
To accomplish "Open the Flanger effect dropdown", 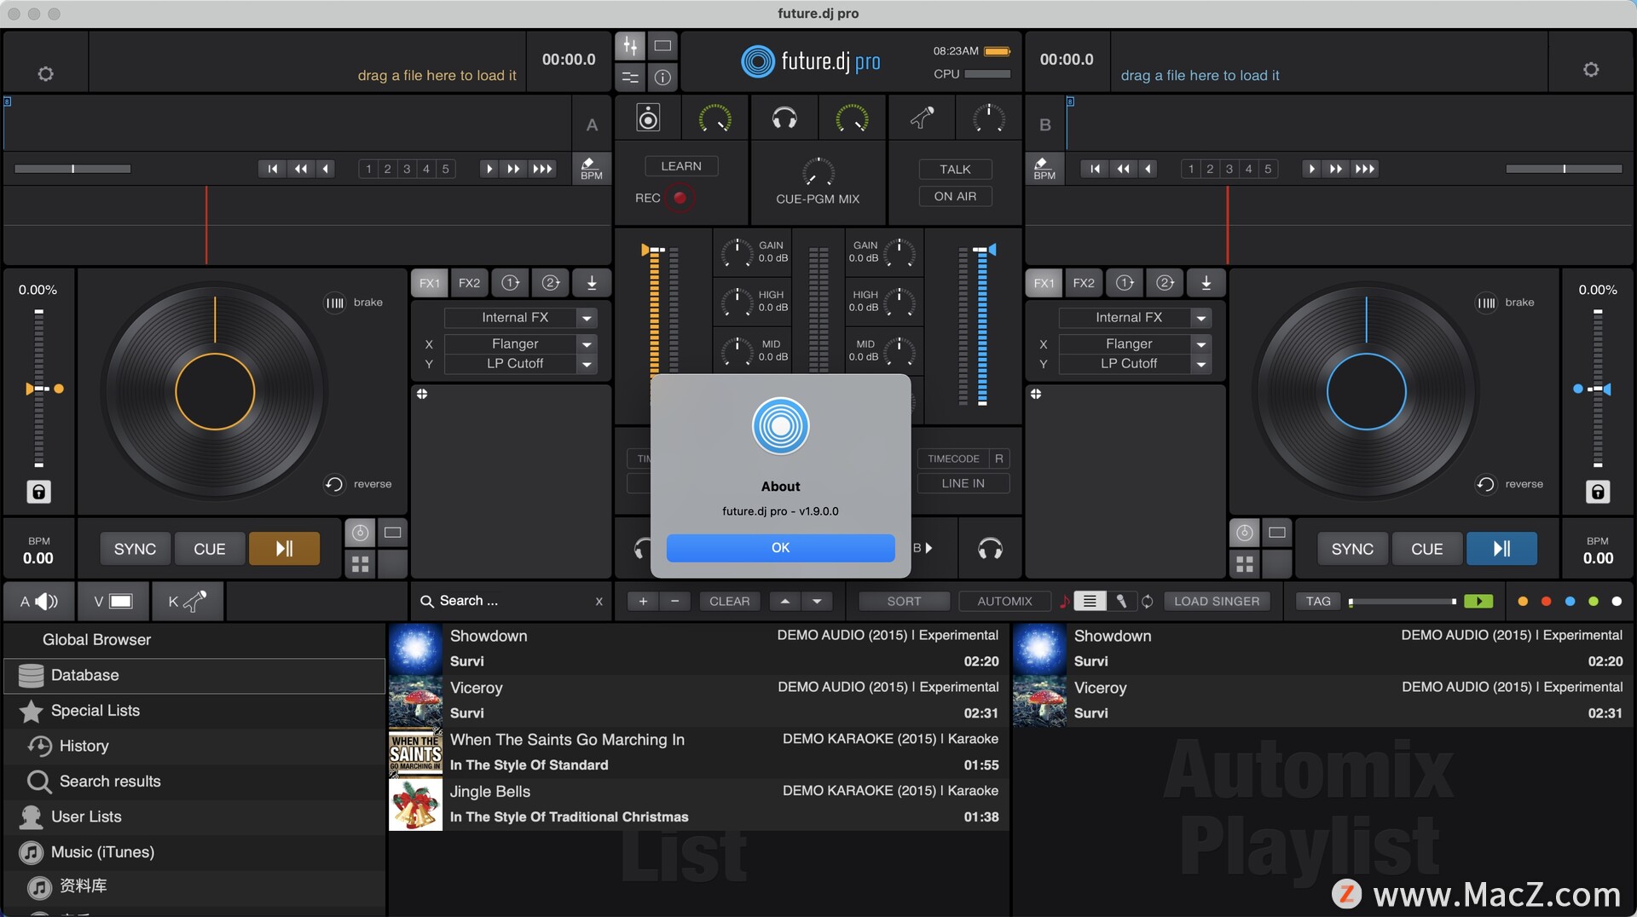I will (x=520, y=343).
